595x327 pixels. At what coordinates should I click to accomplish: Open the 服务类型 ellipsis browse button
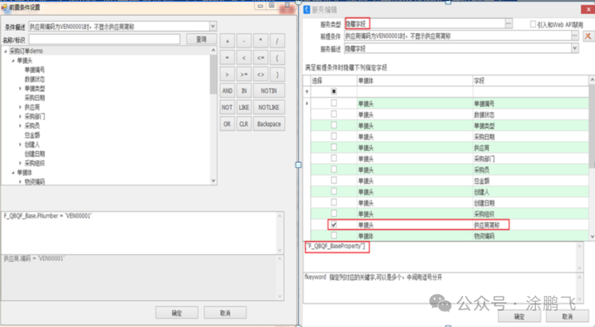[509, 24]
